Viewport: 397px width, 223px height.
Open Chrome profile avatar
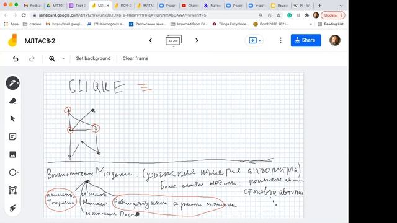[x=316, y=15]
